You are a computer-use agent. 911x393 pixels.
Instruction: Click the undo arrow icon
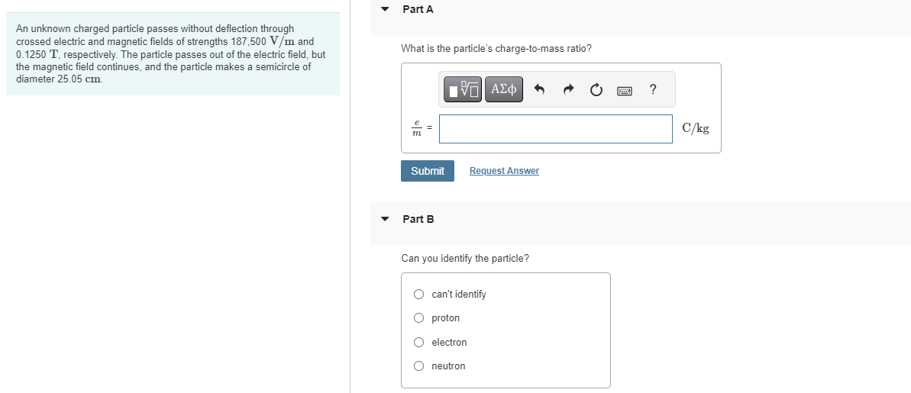pos(539,91)
